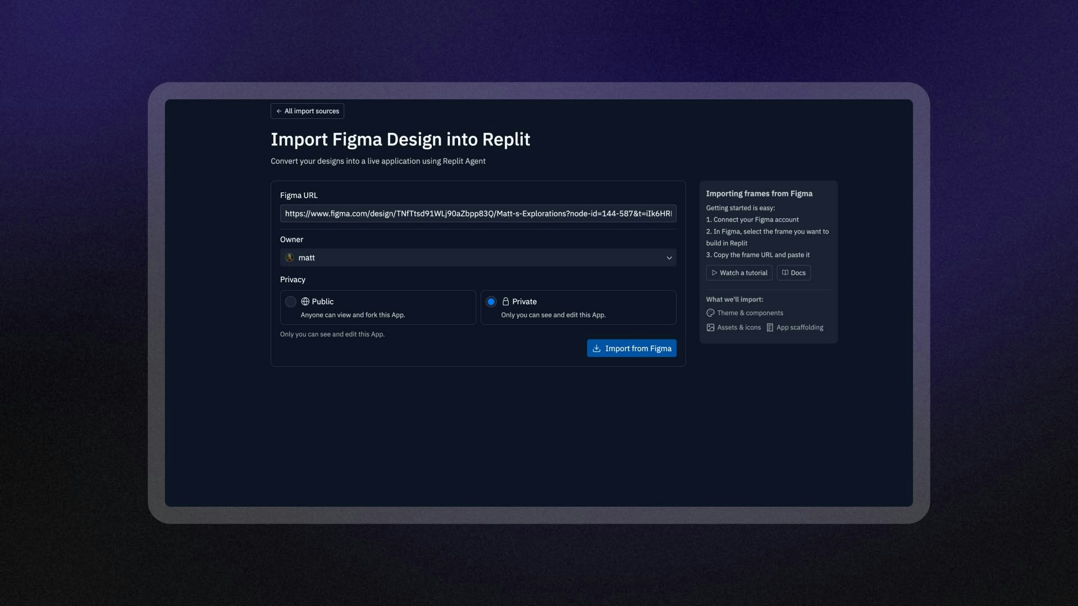Click the text Theme & components
This screenshot has height=606, width=1078.
coord(750,313)
